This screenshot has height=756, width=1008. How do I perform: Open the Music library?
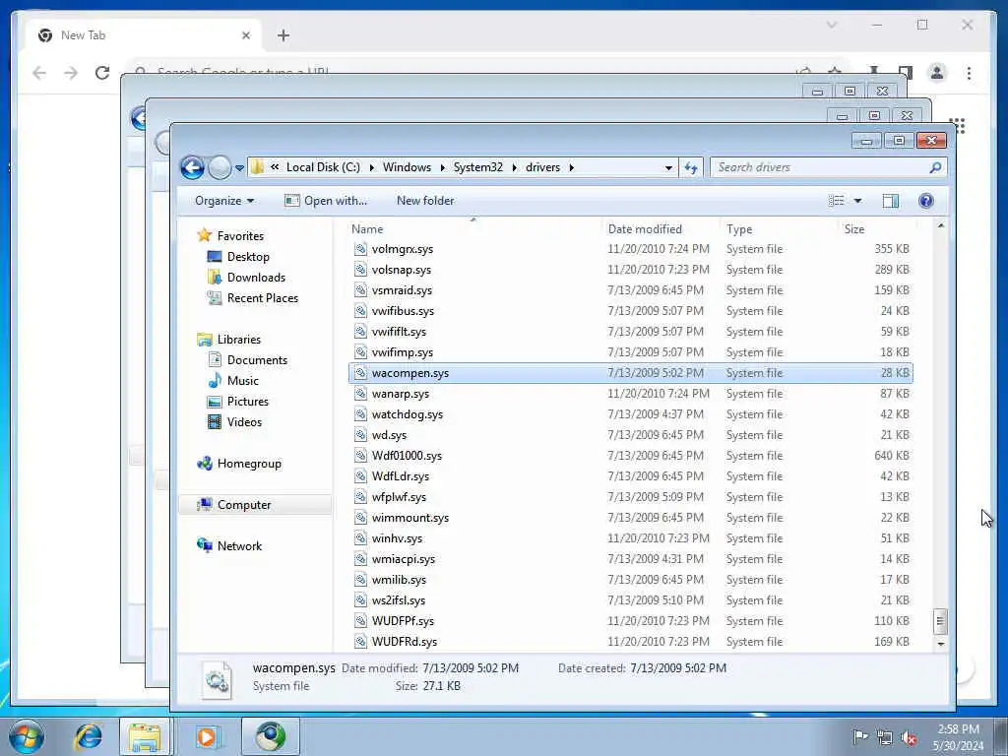click(242, 381)
